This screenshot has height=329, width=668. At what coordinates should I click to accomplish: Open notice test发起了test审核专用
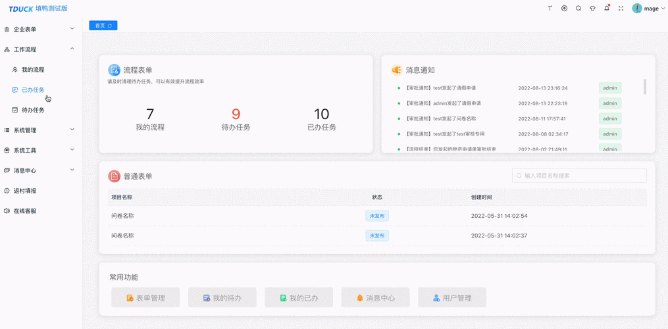tap(445, 134)
